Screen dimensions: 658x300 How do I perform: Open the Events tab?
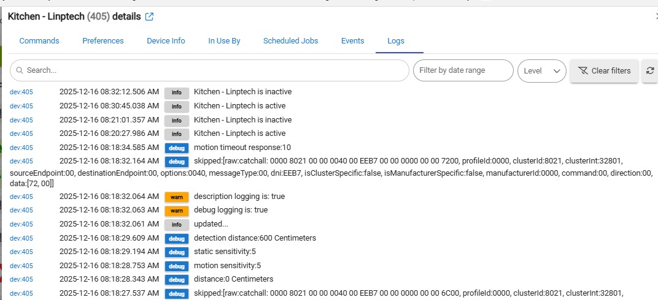[x=352, y=41]
